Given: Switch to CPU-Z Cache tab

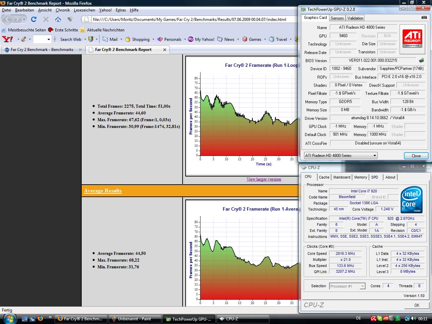Looking at the screenshot, I should (x=324, y=177).
